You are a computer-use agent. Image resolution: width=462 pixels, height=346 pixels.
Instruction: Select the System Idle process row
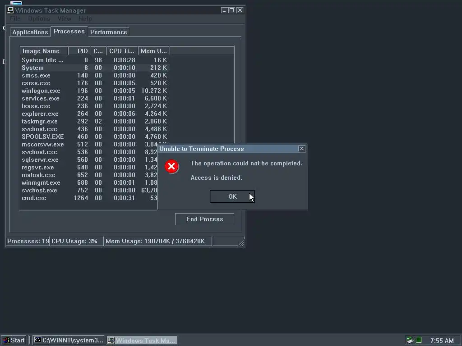(95, 60)
